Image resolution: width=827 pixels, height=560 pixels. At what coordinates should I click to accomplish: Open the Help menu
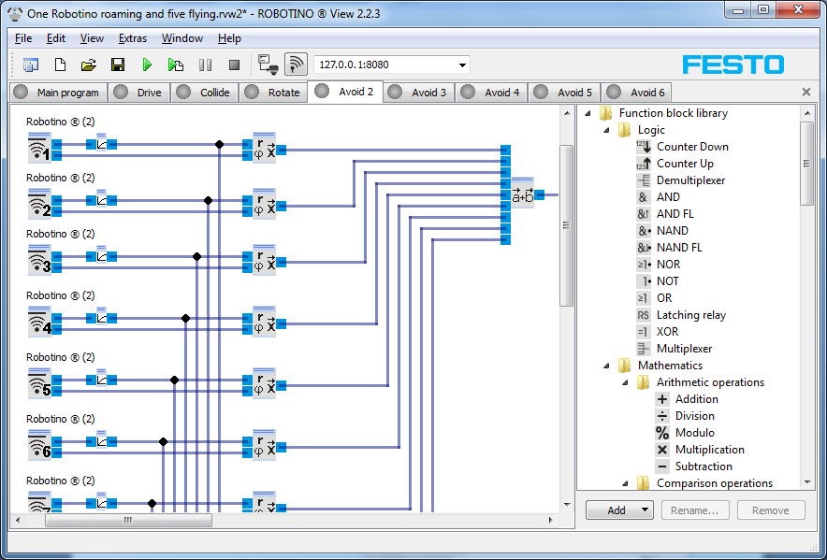[229, 38]
